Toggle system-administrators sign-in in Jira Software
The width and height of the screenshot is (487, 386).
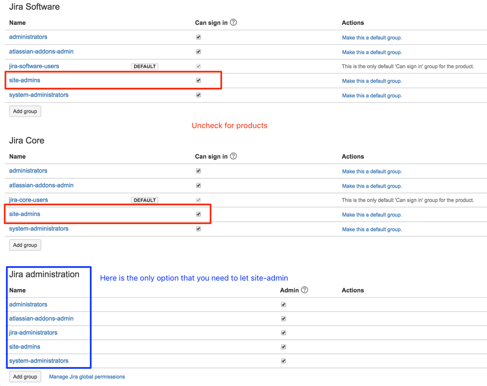(198, 95)
